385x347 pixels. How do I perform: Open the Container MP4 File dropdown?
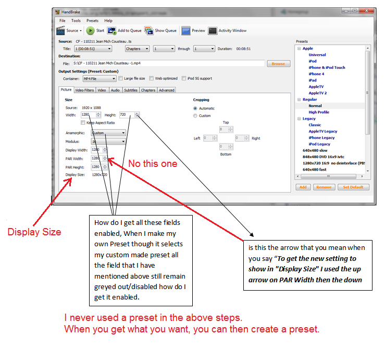[100, 79]
